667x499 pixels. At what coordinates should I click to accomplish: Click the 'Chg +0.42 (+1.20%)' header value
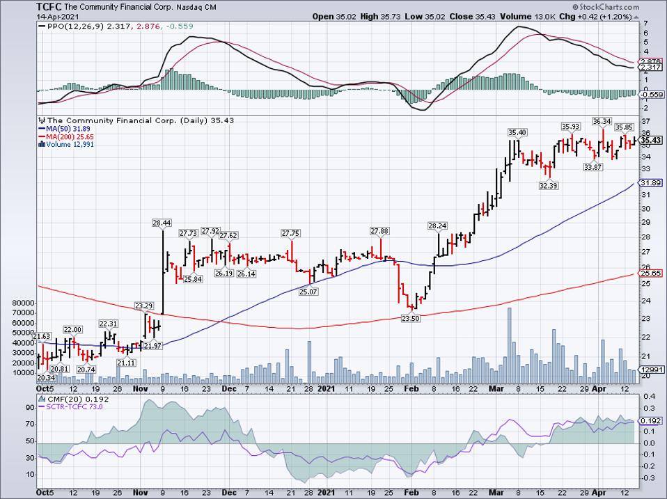595,17
